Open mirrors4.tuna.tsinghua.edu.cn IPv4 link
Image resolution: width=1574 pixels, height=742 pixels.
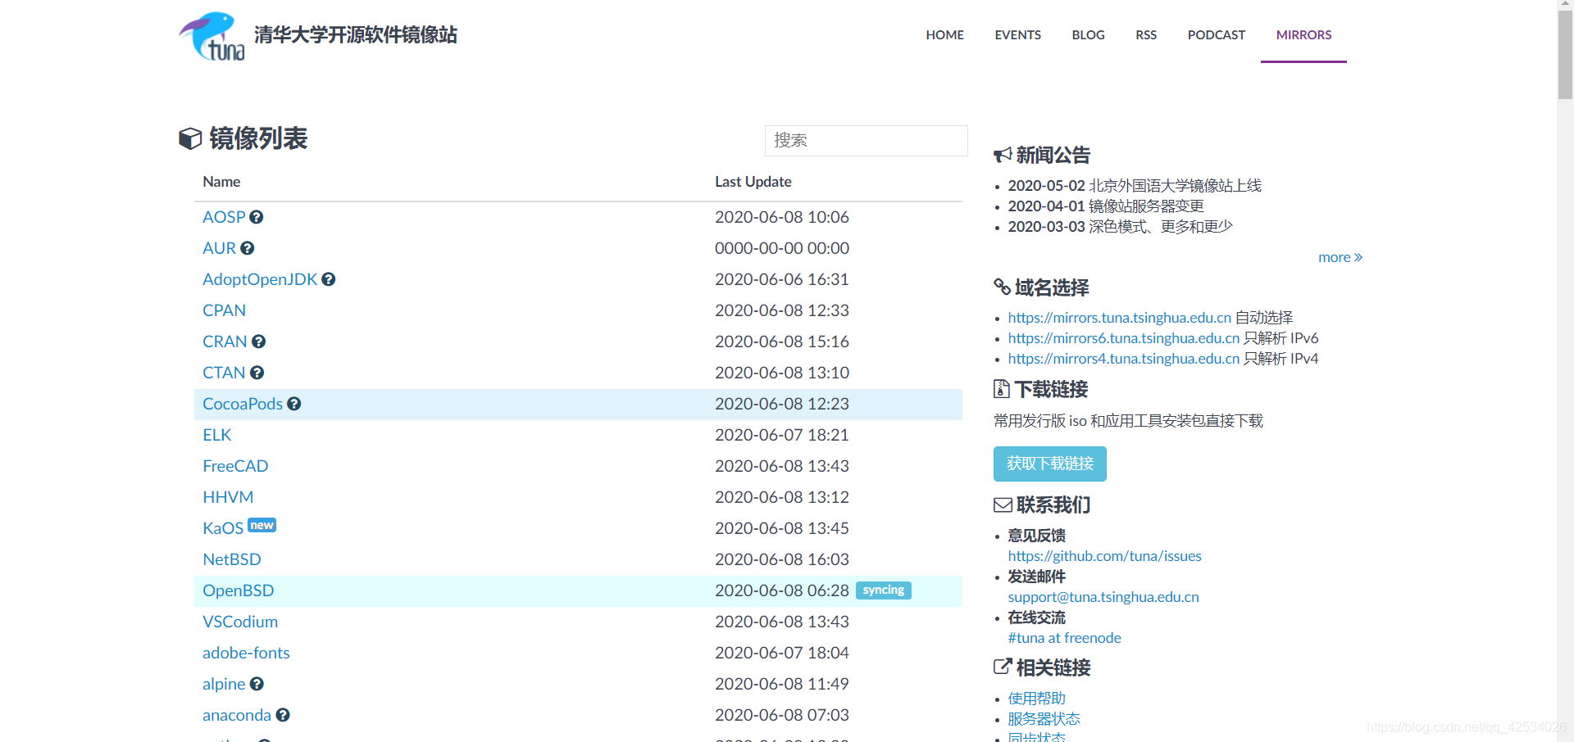[1124, 359]
